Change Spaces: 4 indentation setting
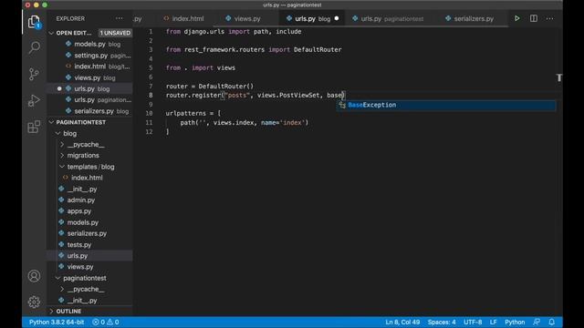This screenshot has height=328, width=584. pyautogui.click(x=442, y=322)
